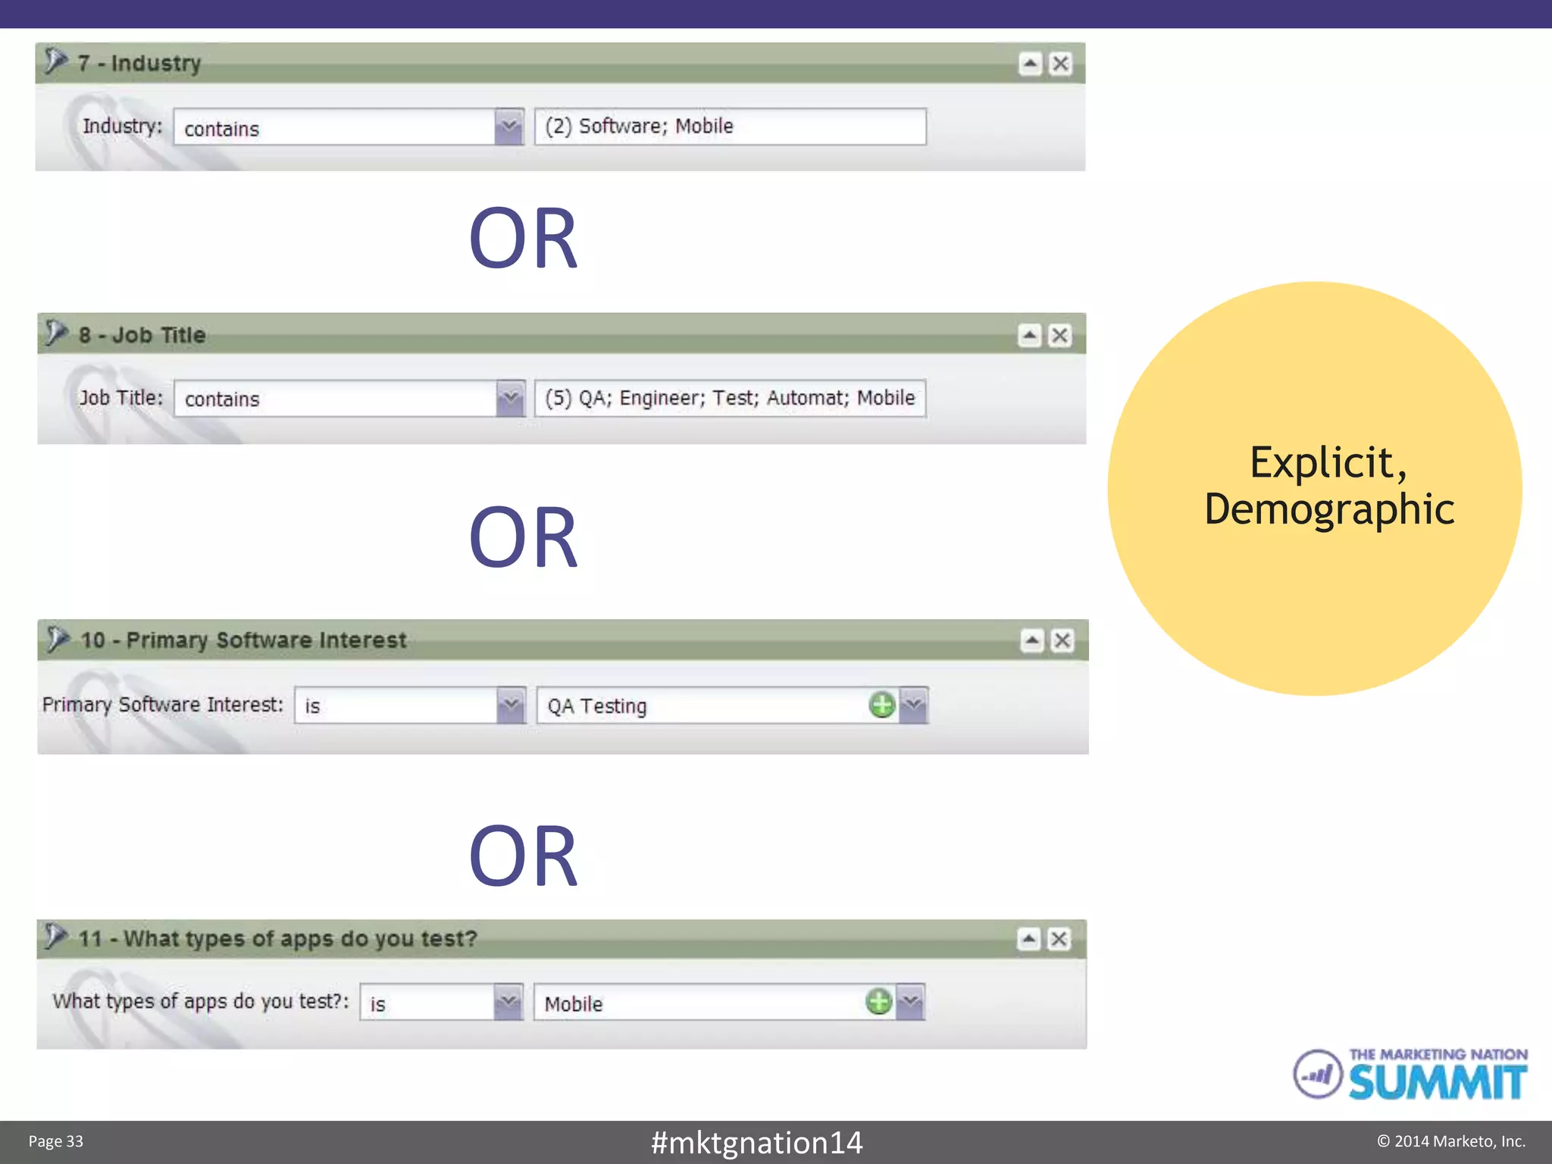Click the 7 - Industry header title

[139, 63]
